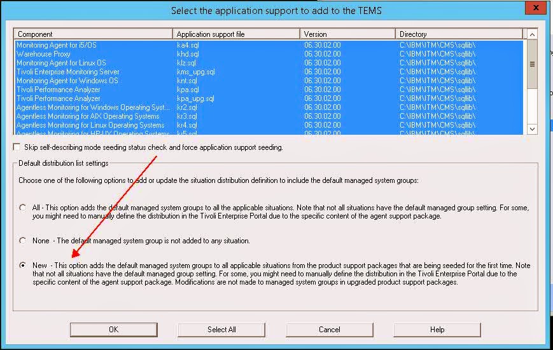Select the All distribution list option
This screenshot has width=553, height=350.
[x=22, y=207]
